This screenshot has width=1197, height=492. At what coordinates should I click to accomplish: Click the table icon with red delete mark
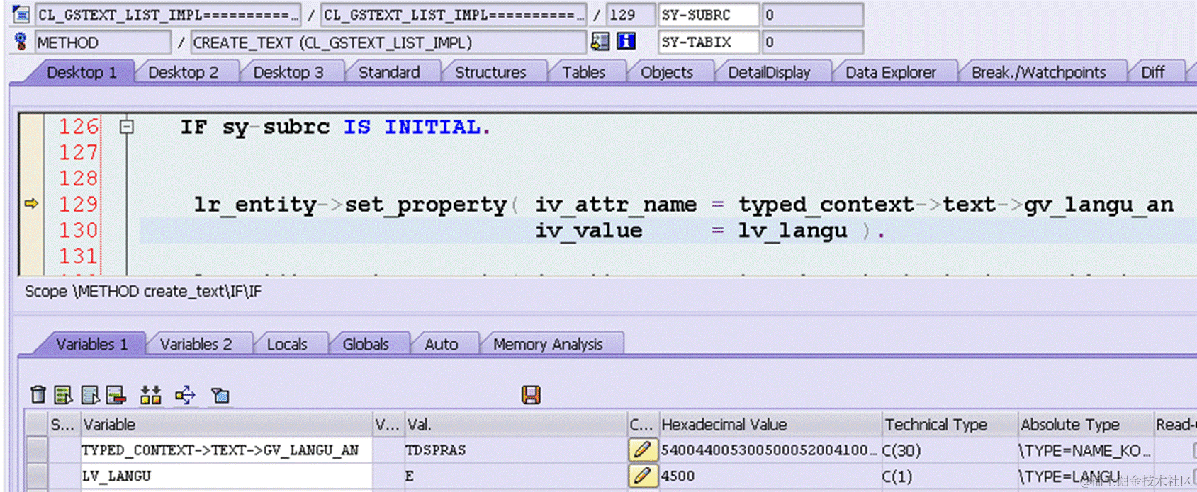pyautogui.click(x=116, y=394)
